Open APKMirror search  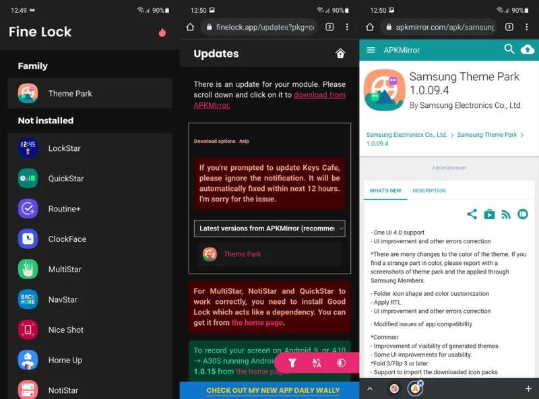tap(509, 49)
